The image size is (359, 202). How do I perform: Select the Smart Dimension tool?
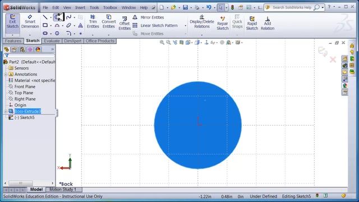tap(30, 22)
